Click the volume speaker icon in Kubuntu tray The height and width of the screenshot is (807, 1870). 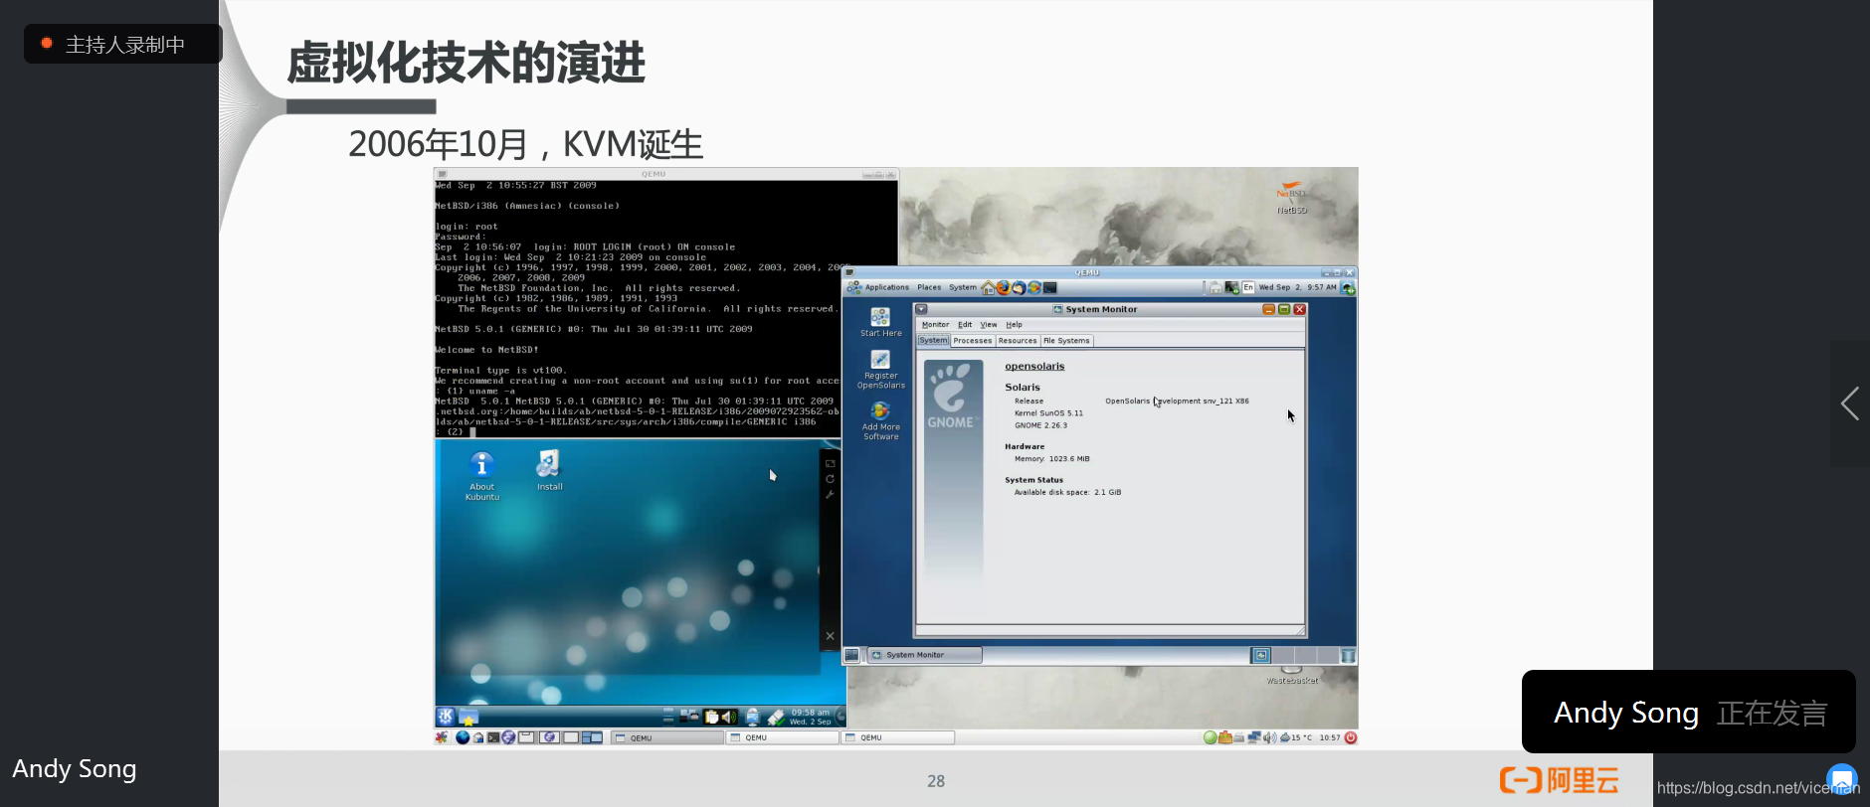coord(729,717)
